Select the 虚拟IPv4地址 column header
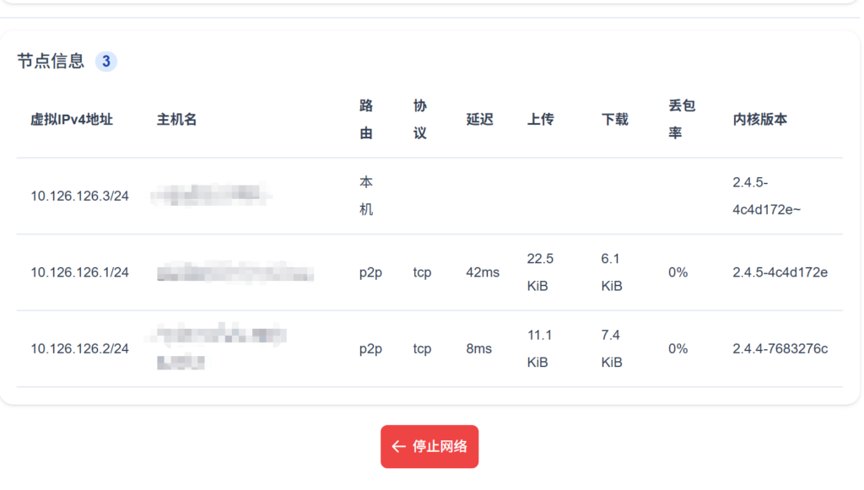 (72, 120)
